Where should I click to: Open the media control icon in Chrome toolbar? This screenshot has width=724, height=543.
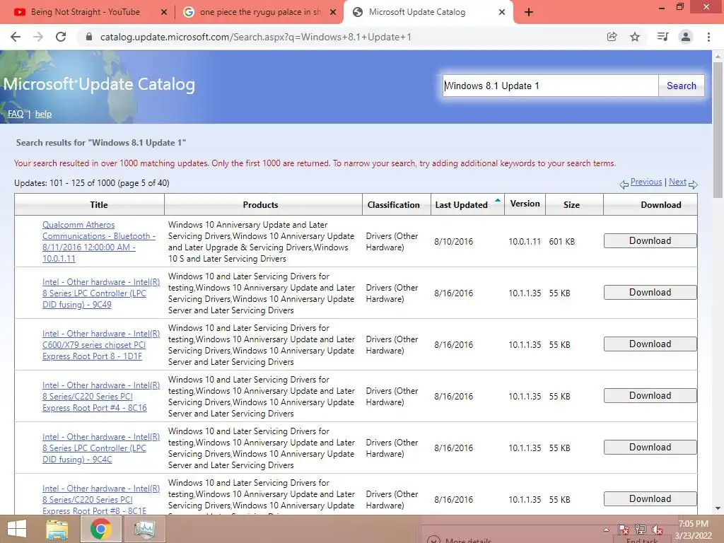pyautogui.click(x=662, y=37)
